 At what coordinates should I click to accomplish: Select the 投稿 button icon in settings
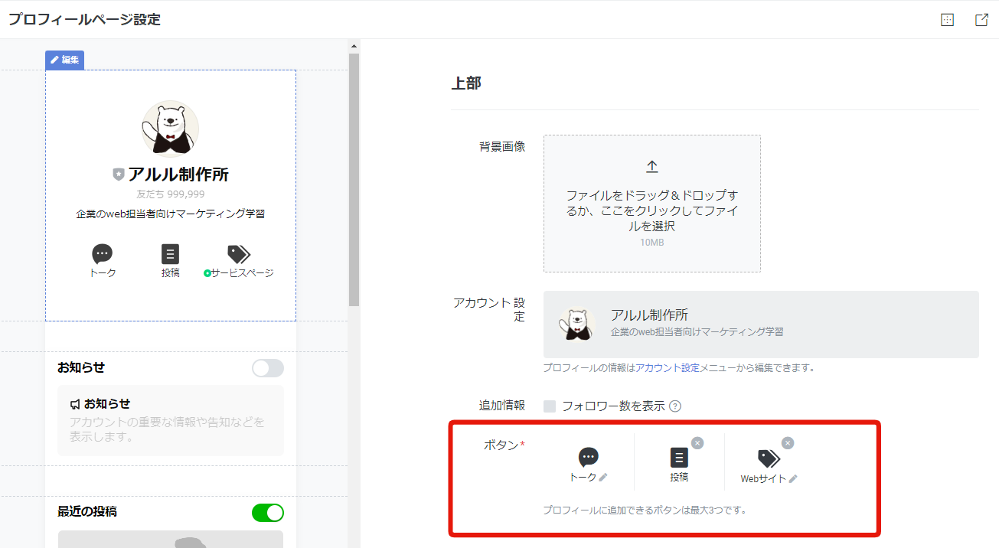pos(679,458)
